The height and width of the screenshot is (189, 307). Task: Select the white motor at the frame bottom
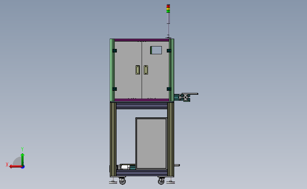[x=125, y=167]
